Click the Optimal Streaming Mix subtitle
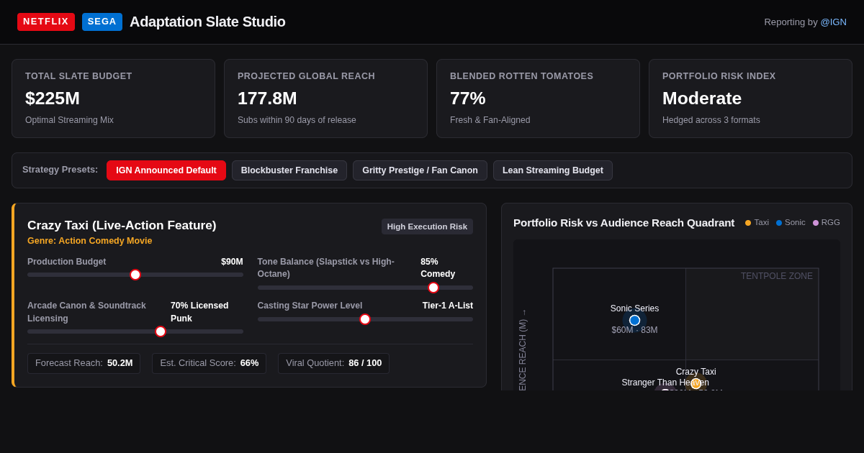864x453 pixels. pos(69,120)
